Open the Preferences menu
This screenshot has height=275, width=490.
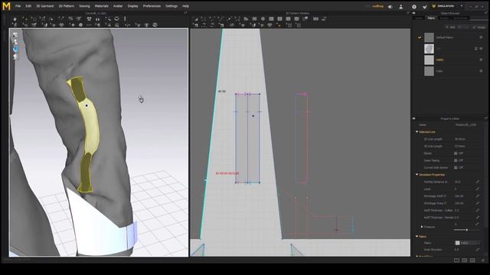(x=152, y=6)
